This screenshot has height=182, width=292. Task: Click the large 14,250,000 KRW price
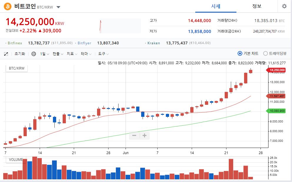pos(35,22)
